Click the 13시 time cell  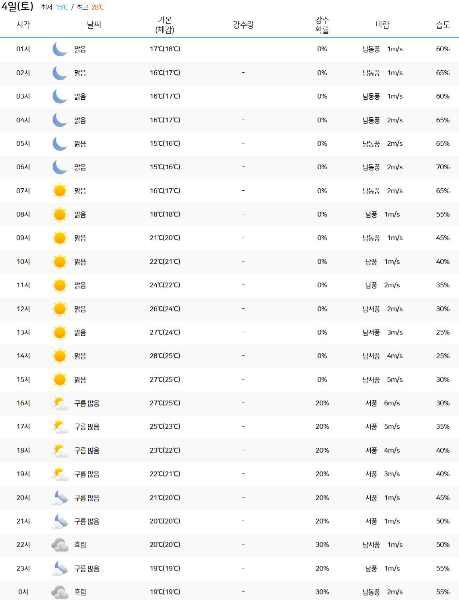point(23,332)
